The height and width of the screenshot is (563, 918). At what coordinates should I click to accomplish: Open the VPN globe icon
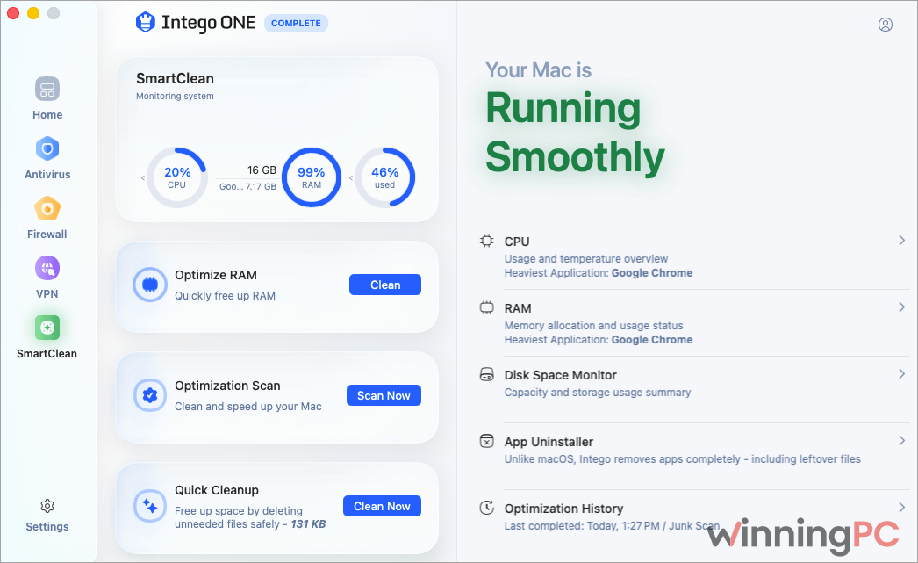[47, 268]
